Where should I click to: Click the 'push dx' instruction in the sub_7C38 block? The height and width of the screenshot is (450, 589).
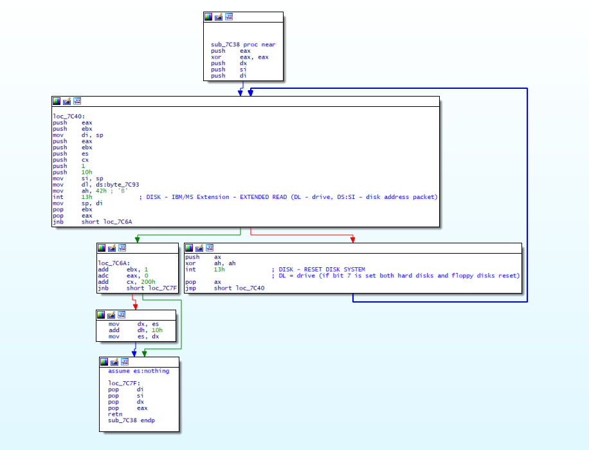click(229, 64)
